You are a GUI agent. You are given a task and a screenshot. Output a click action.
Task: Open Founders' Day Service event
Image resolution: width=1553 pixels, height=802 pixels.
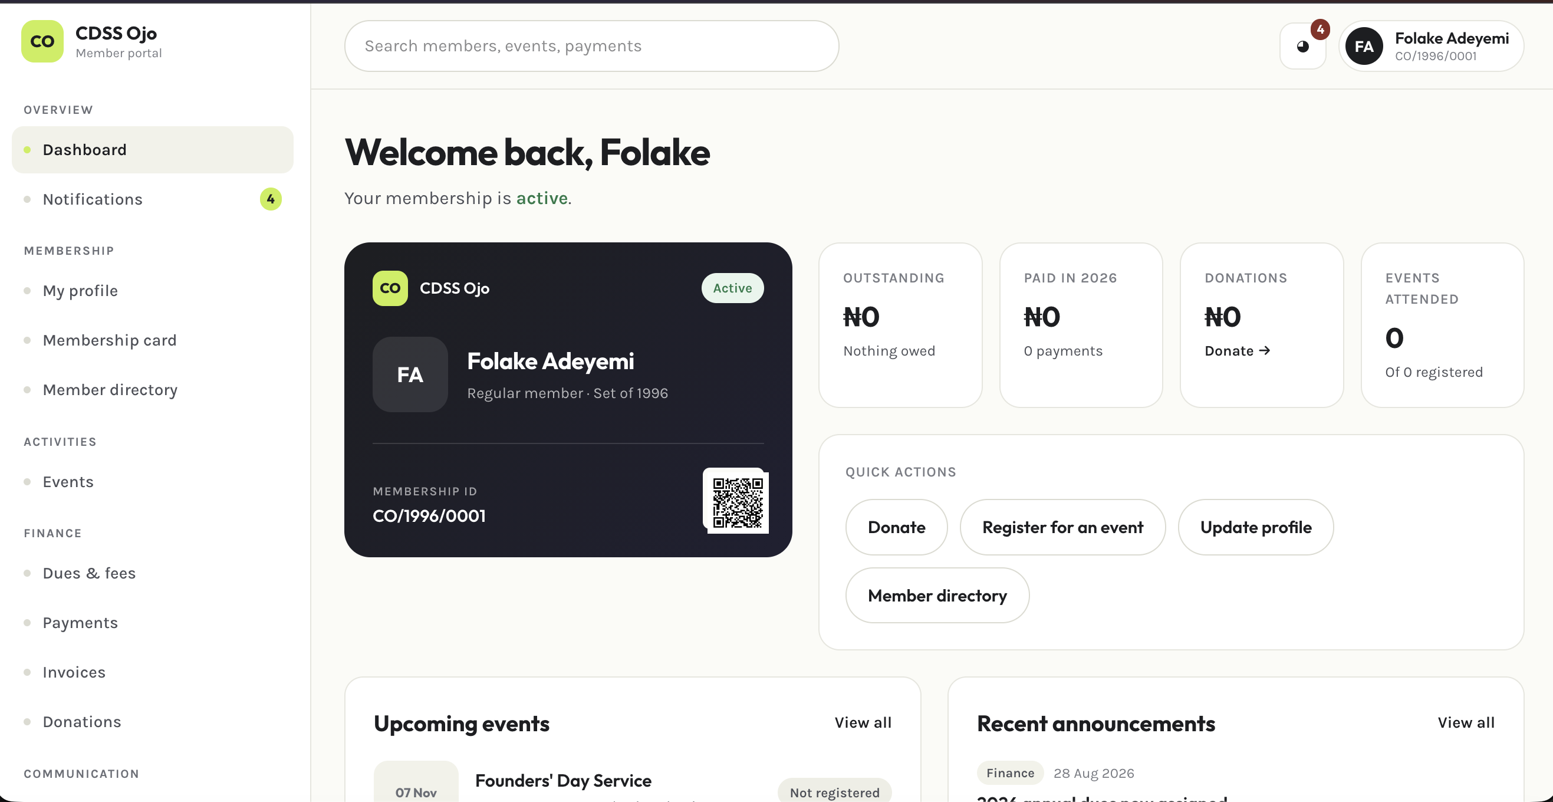563,781
